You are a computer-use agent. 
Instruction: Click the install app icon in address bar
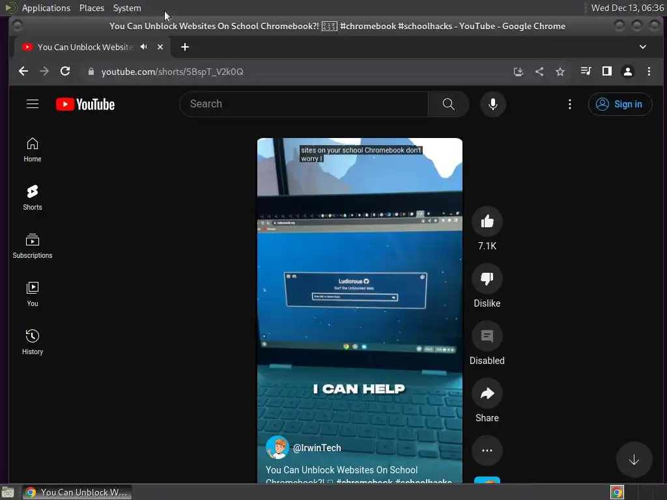pos(518,72)
